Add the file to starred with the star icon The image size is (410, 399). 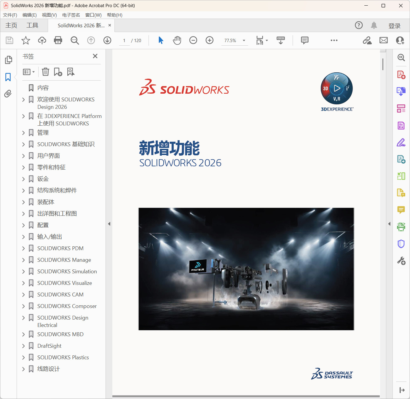(26, 40)
